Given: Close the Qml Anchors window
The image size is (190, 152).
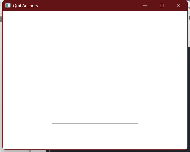Looking at the screenshot, I should point(179,5).
